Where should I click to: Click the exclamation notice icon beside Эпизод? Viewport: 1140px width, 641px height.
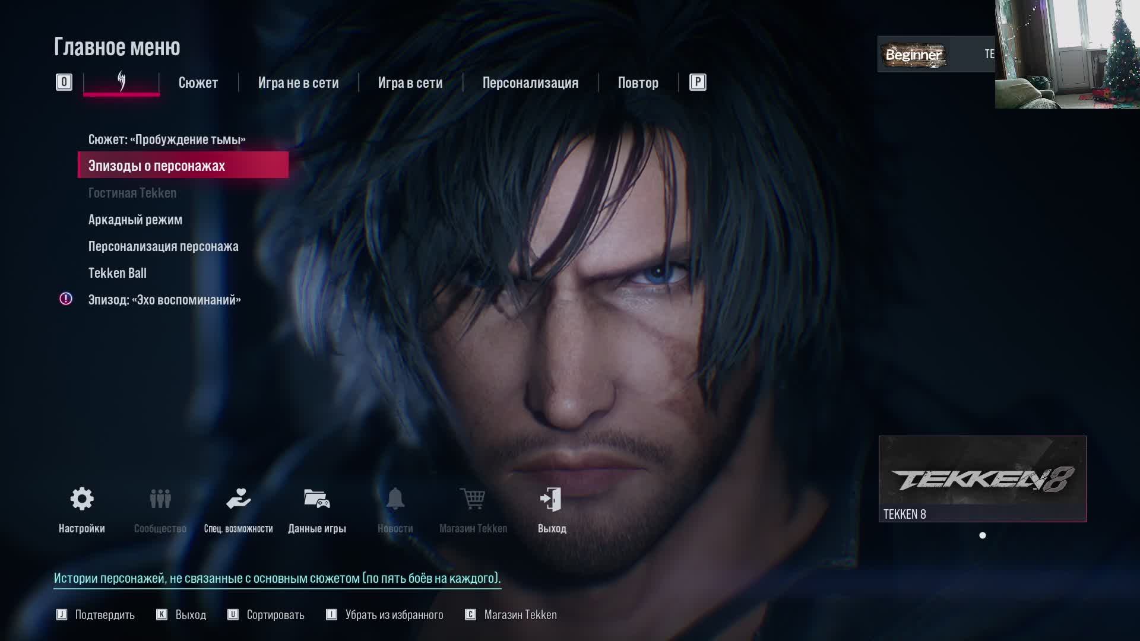tap(66, 299)
